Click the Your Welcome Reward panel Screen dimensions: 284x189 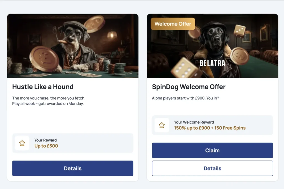212,125
